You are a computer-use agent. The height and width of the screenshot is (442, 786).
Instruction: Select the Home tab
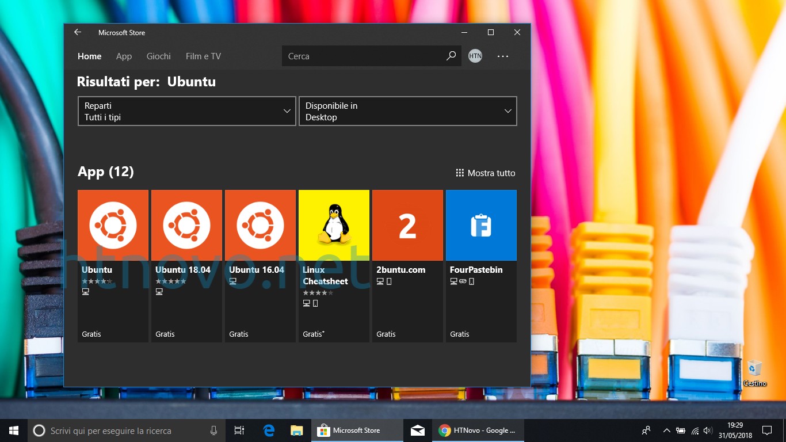coord(89,56)
